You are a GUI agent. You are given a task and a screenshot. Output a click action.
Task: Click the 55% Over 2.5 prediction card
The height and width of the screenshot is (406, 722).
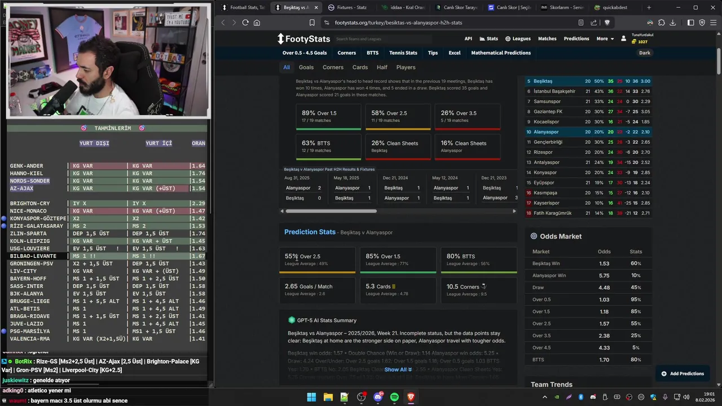[x=318, y=261]
